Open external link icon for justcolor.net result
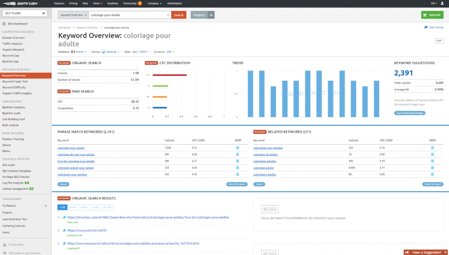The width and height of the screenshot is (449, 255). pyautogui.click(x=64, y=230)
